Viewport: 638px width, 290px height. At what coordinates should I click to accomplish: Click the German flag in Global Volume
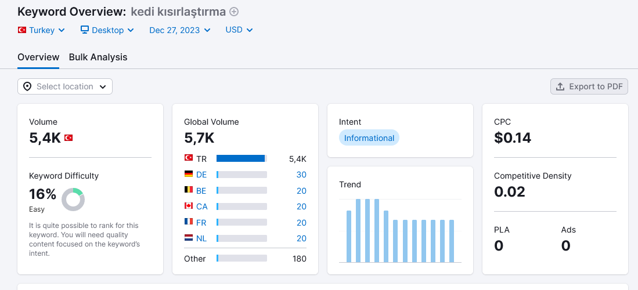pyautogui.click(x=189, y=174)
